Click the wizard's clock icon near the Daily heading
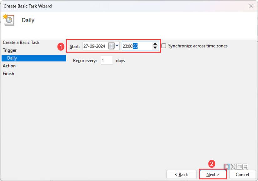258x181 pixels. [x=9, y=20]
